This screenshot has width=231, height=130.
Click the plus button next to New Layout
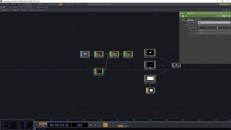pos(47,7)
